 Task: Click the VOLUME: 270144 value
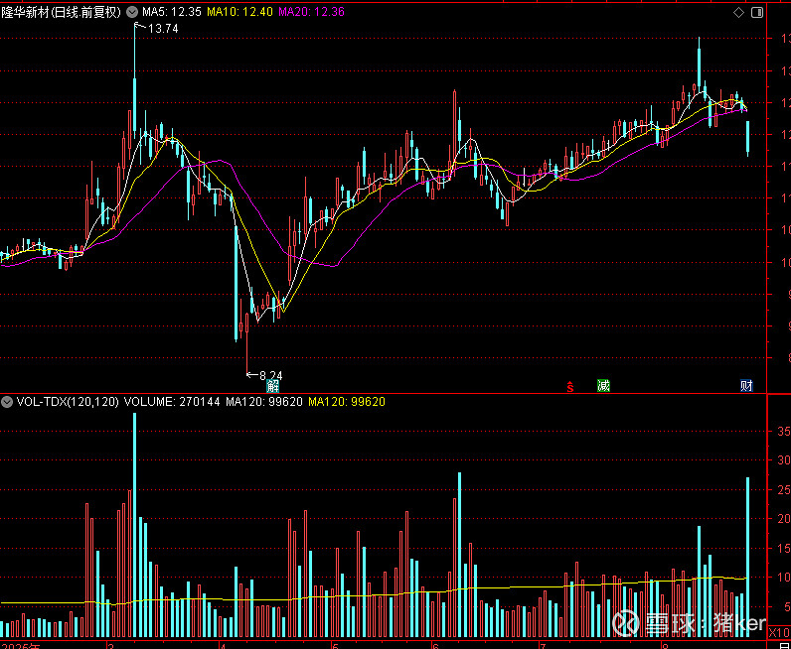tap(172, 402)
